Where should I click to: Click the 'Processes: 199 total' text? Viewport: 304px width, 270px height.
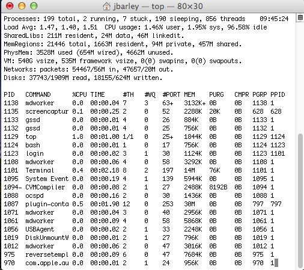click(40, 19)
